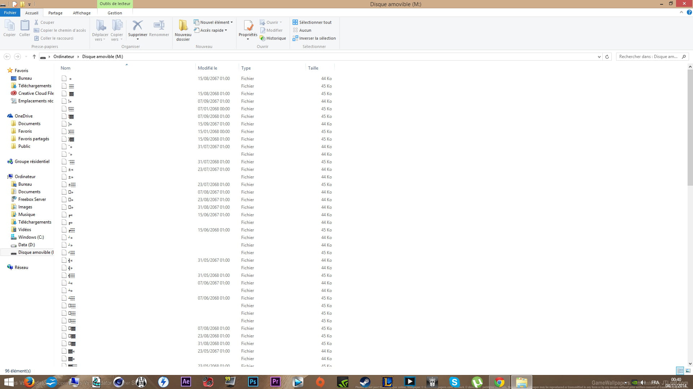Switch to the Affichage tab
The height and width of the screenshot is (389, 693).
click(82, 13)
